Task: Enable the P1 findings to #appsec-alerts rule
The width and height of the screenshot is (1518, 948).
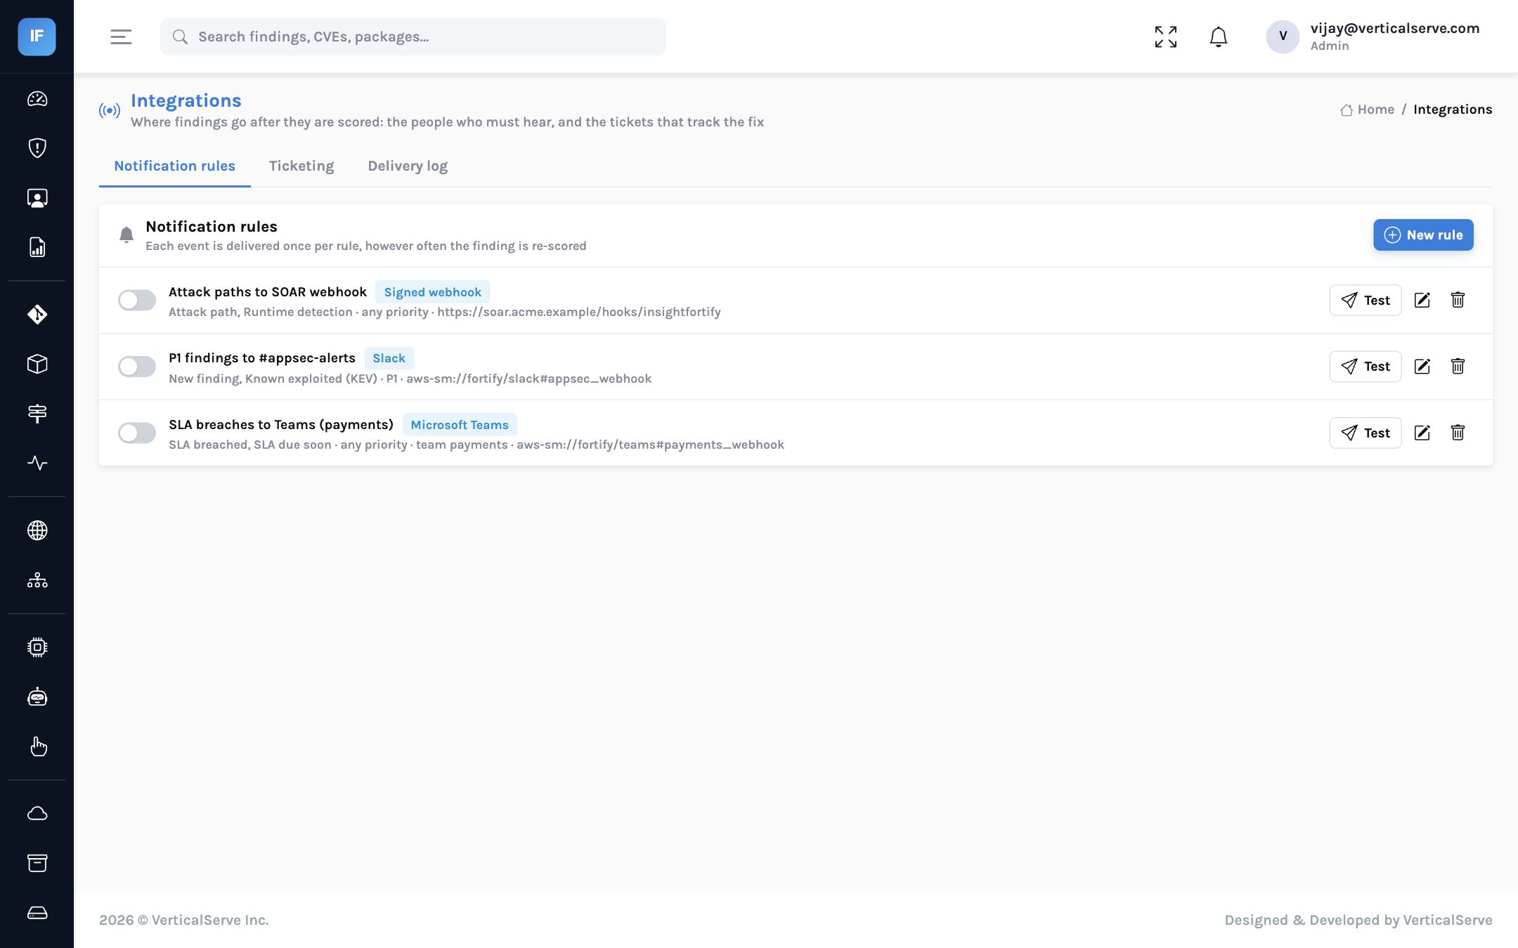Action: pos(137,367)
